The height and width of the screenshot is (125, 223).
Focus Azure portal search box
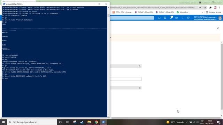click(x=132, y=18)
